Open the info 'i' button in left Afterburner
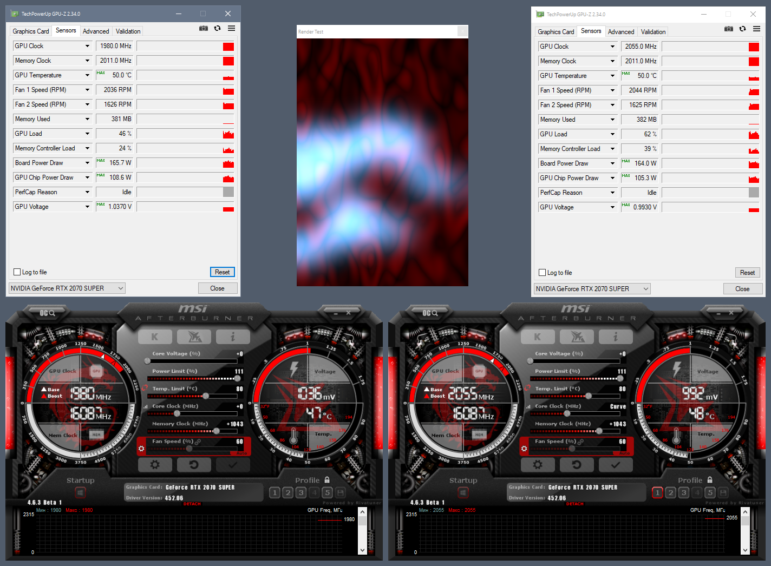 click(233, 337)
